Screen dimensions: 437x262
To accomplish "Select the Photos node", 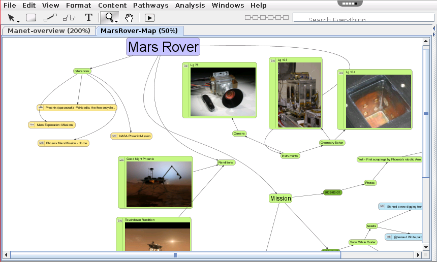I will (x=370, y=183).
